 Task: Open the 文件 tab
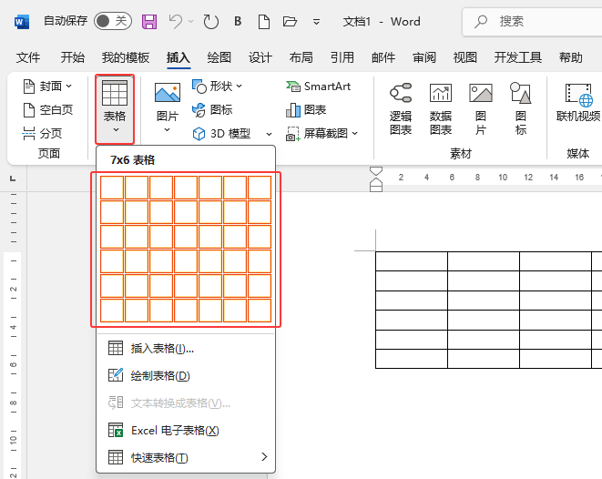[28, 57]
